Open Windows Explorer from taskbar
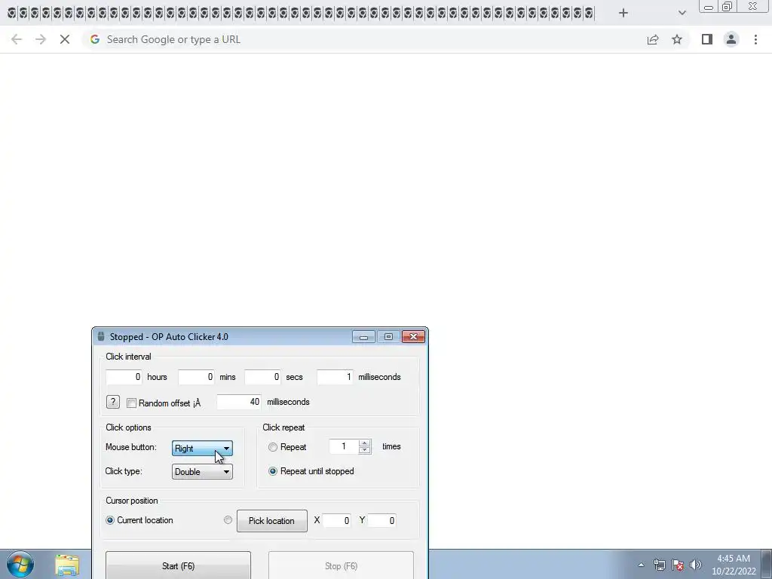The height and width of the screenshot is (579, 772). 67,565
